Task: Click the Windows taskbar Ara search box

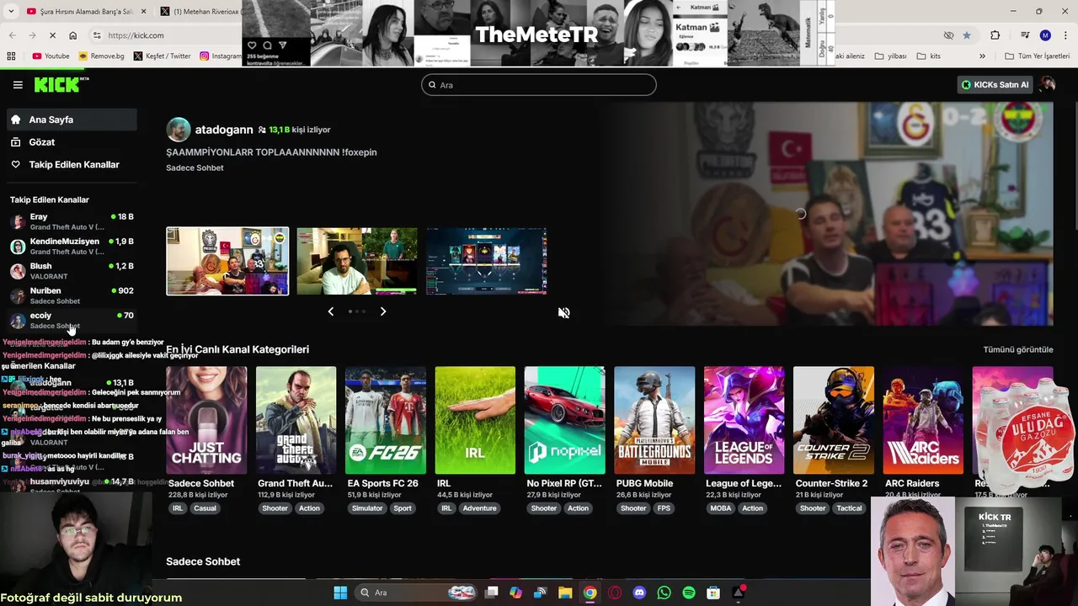Action: pos(415,593)
